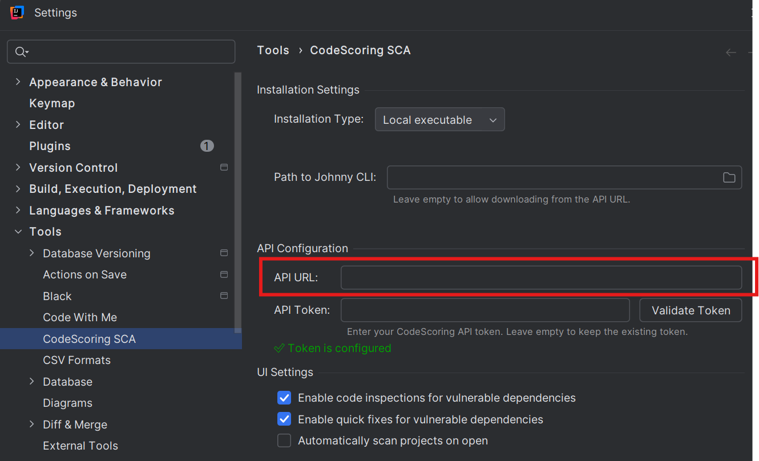Open the Keymap settings page

pyautogui.click(x=52, y=103)
